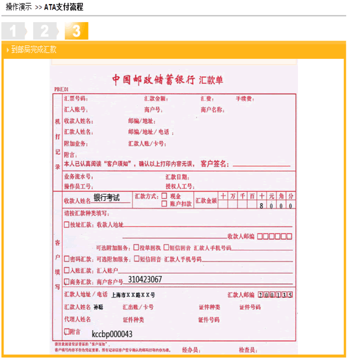Click the 汇款日期 label

click(177, 177)
